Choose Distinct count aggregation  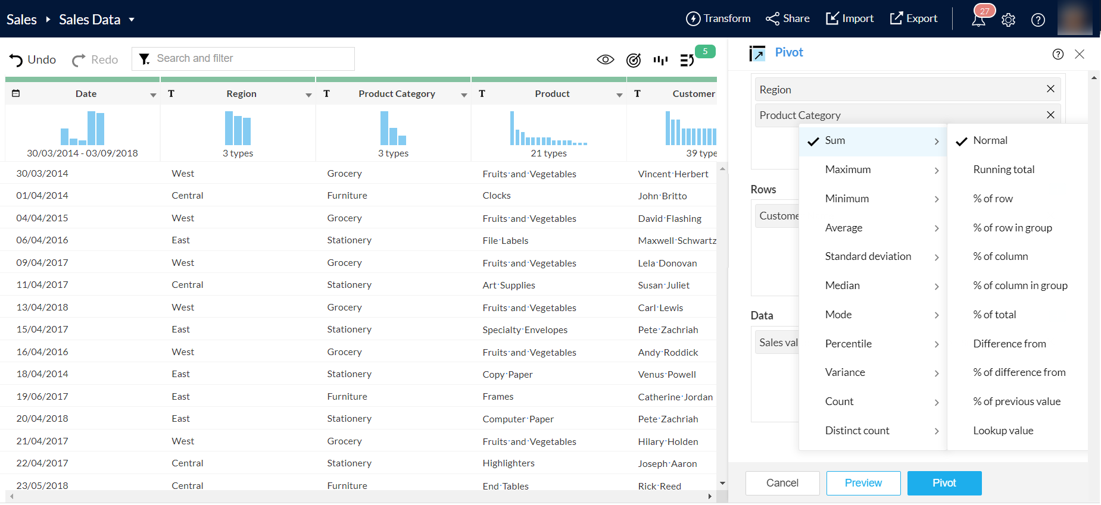[x=873, y=431]
